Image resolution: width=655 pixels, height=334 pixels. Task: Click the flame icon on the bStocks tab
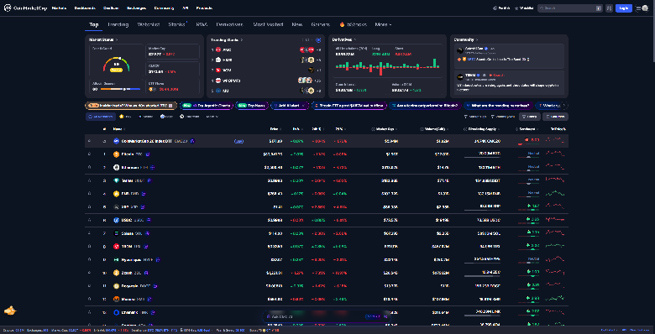click(x=342, y=24)
